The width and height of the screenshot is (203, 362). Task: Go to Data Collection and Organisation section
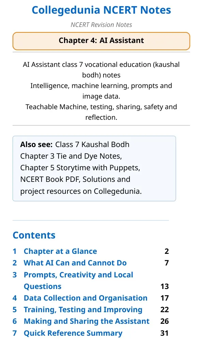click(x=85, y=298)
